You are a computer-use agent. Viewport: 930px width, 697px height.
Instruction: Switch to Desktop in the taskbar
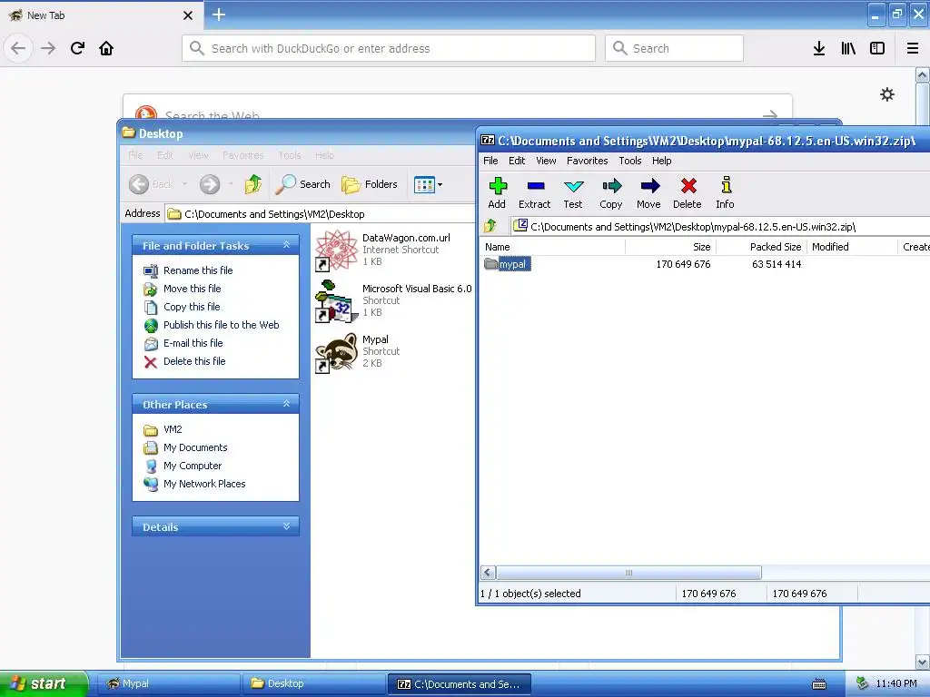pos(313,683)
